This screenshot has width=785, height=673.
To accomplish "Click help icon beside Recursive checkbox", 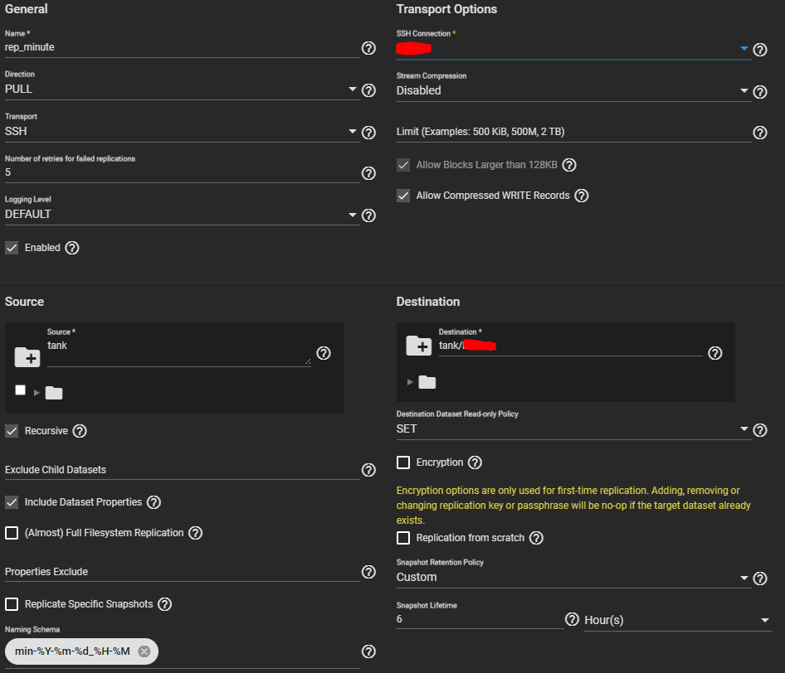I will click(x=80, y=431).
